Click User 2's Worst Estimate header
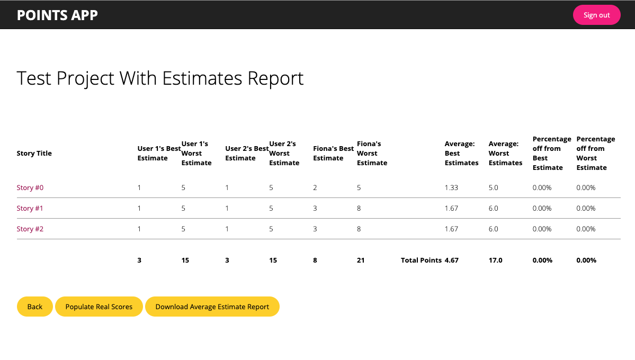 pyautogui.click(x=284, y=153)
